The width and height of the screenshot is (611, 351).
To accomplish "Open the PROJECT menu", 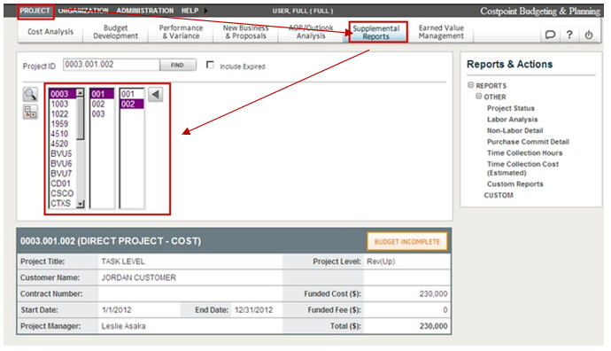I will coord(35,11).
